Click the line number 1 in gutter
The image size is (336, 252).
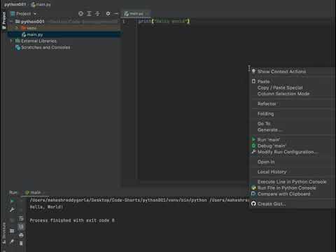(124, 21)
